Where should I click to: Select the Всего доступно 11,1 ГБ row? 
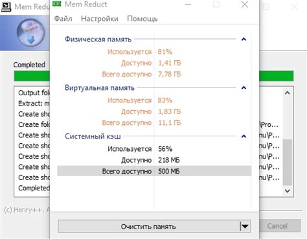tap(154, 123)
